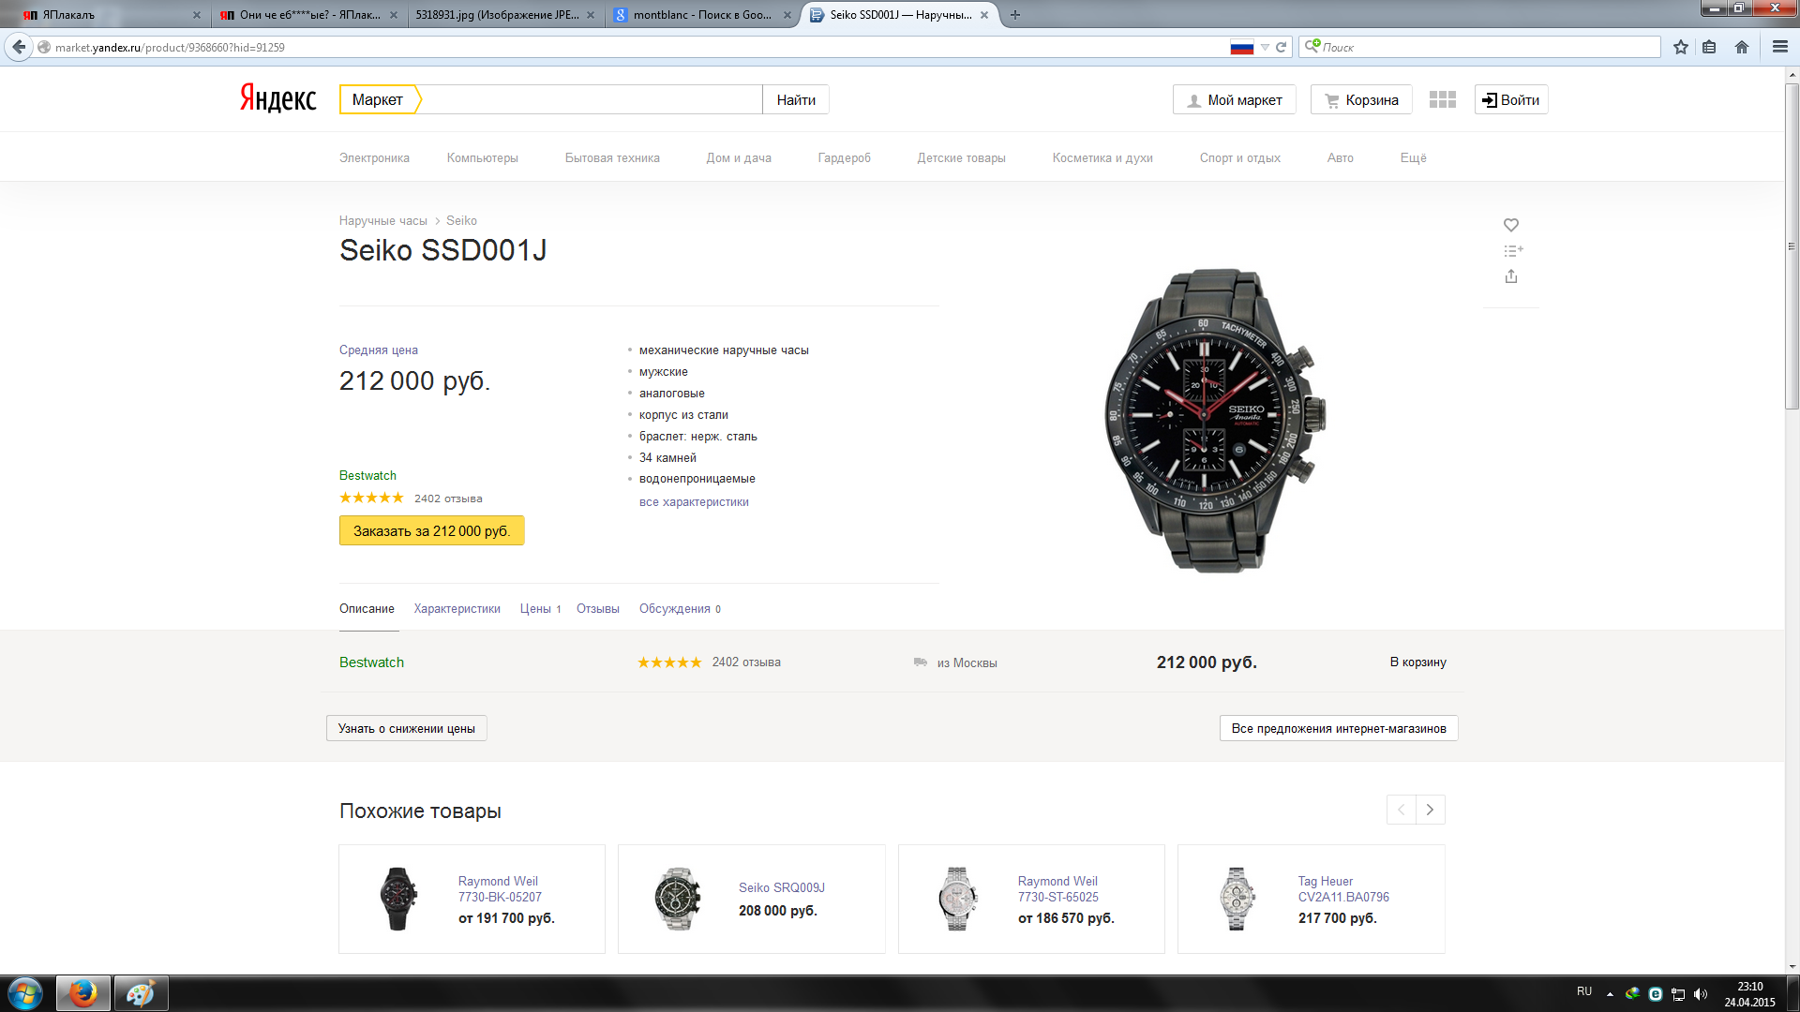The width and height of the screenshot is (1800, 1012).
Task: Open the Seiko SRQ009J similar product
Action: point(781,887)
